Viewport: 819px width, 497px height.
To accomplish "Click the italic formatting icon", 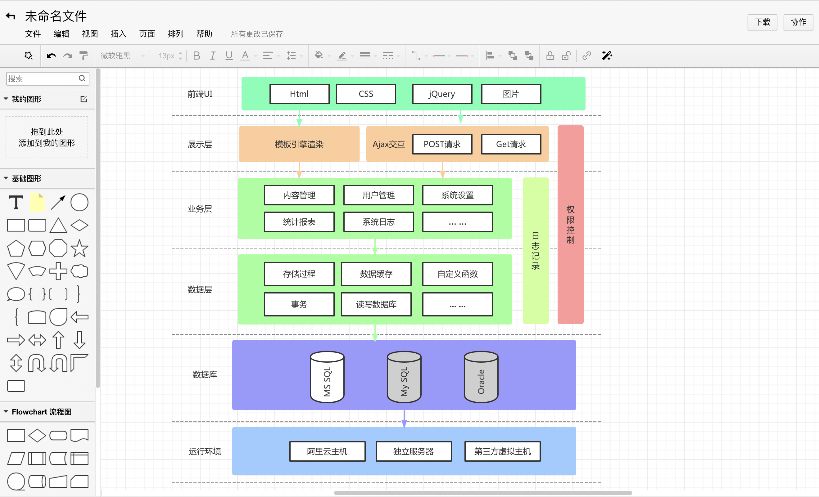I will (x=212, y=55).
